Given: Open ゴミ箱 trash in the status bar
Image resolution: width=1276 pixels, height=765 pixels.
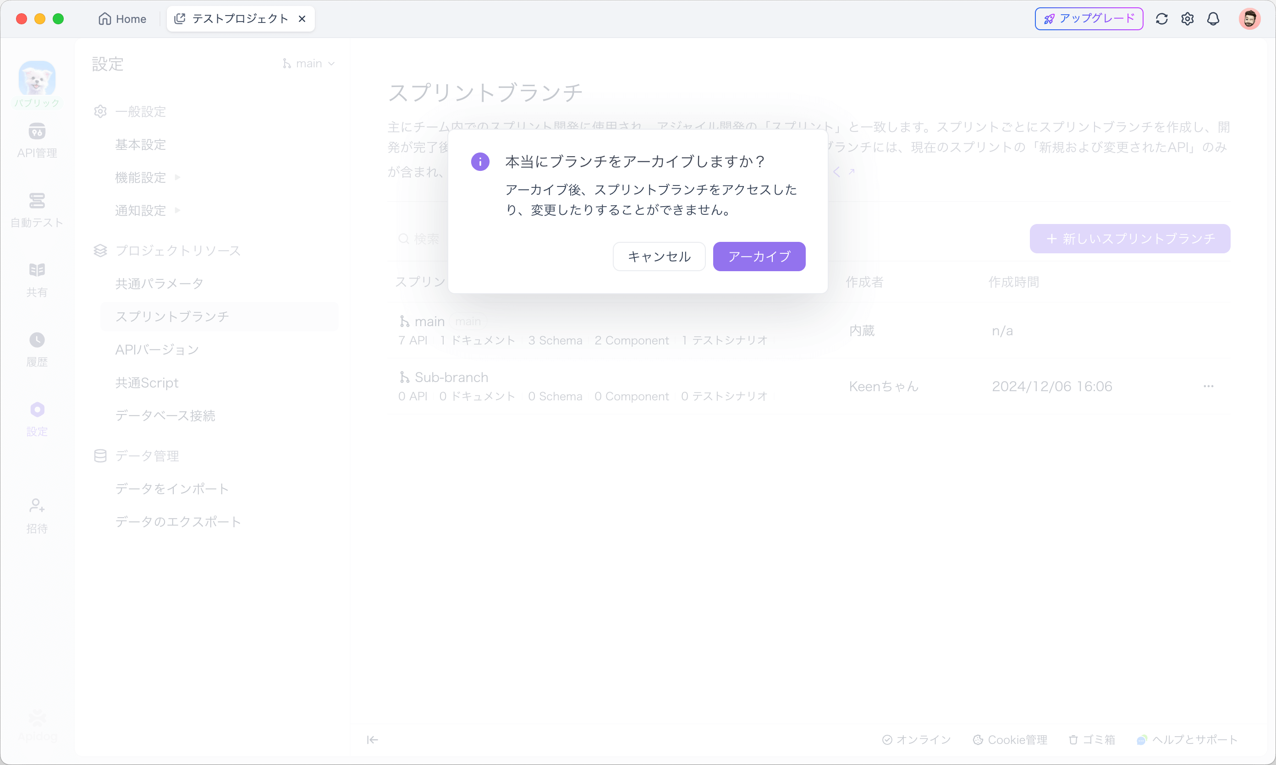Looking at the screenshot, I should point(1091,740).
